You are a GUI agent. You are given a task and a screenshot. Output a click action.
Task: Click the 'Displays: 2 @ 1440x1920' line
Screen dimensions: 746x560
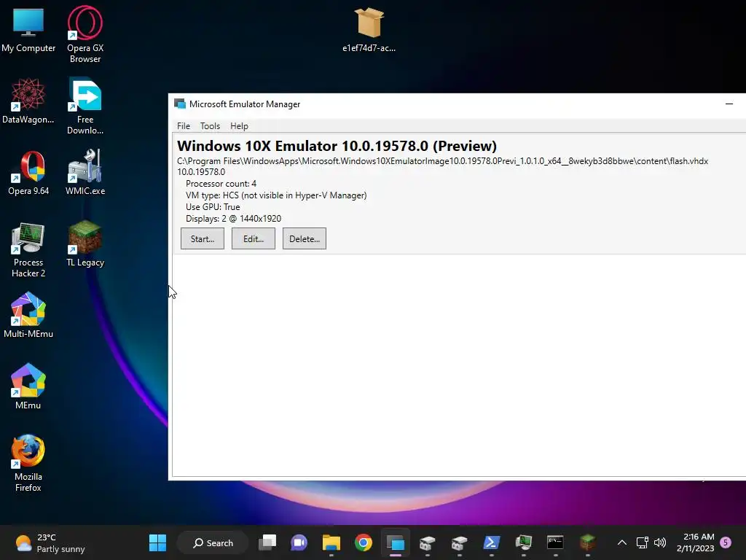[x=233, y=219]
